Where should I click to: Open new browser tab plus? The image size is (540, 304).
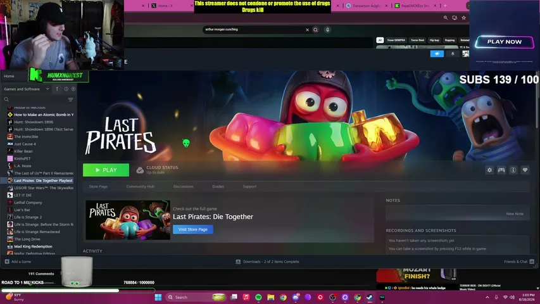click(445, 6)
